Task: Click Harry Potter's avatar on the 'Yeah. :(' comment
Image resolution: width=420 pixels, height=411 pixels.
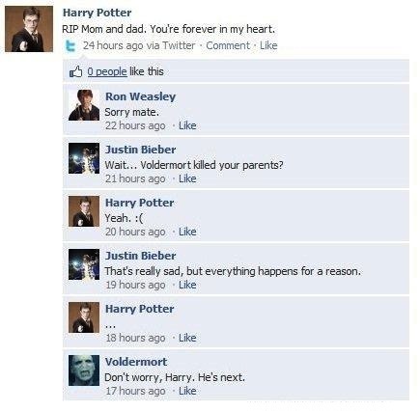Action: click(84, 211)
